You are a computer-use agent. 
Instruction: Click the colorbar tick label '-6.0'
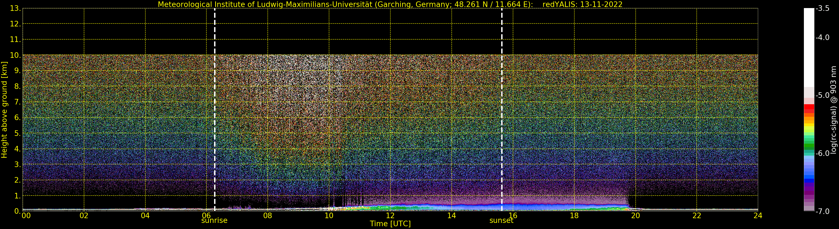822,153
